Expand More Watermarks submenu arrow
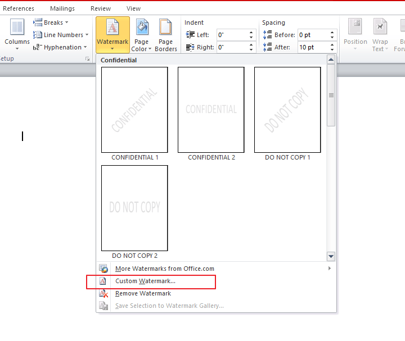 coord(330,269)
